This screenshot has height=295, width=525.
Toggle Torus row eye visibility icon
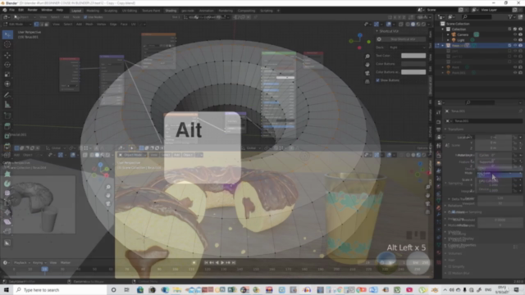click(515, 45)
